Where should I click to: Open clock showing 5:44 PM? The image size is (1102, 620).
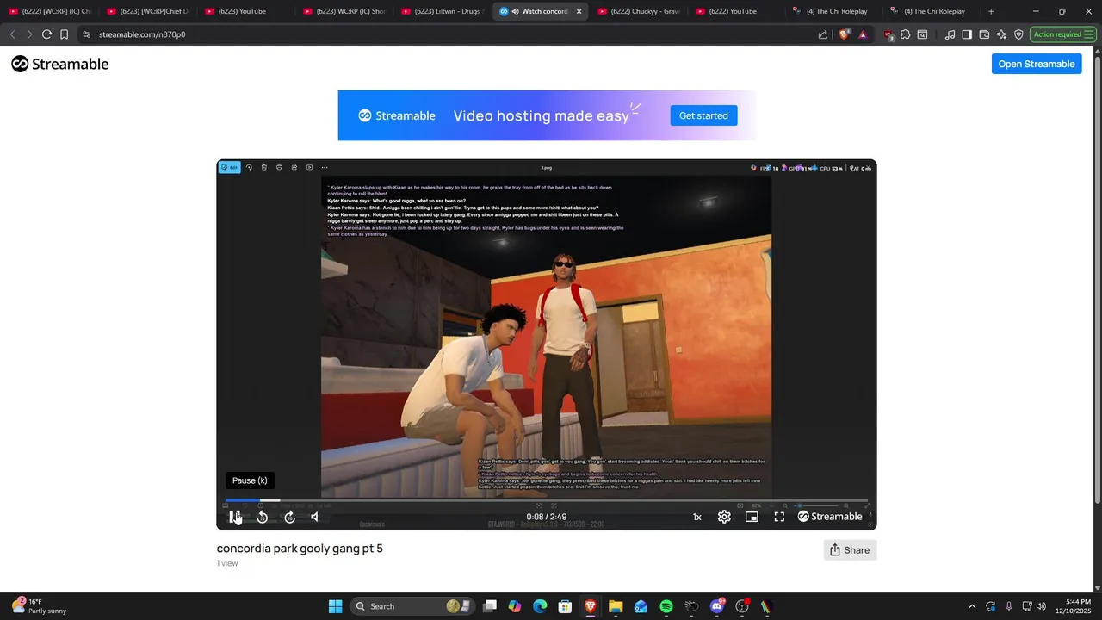(x=1071, y=606)
